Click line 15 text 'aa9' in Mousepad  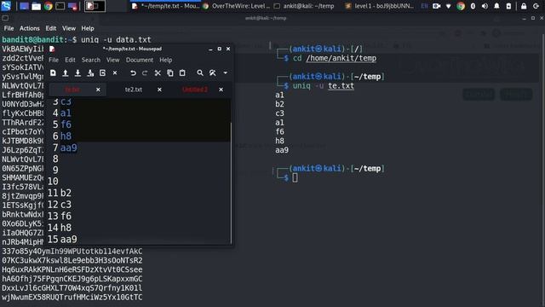pos(68,239)
